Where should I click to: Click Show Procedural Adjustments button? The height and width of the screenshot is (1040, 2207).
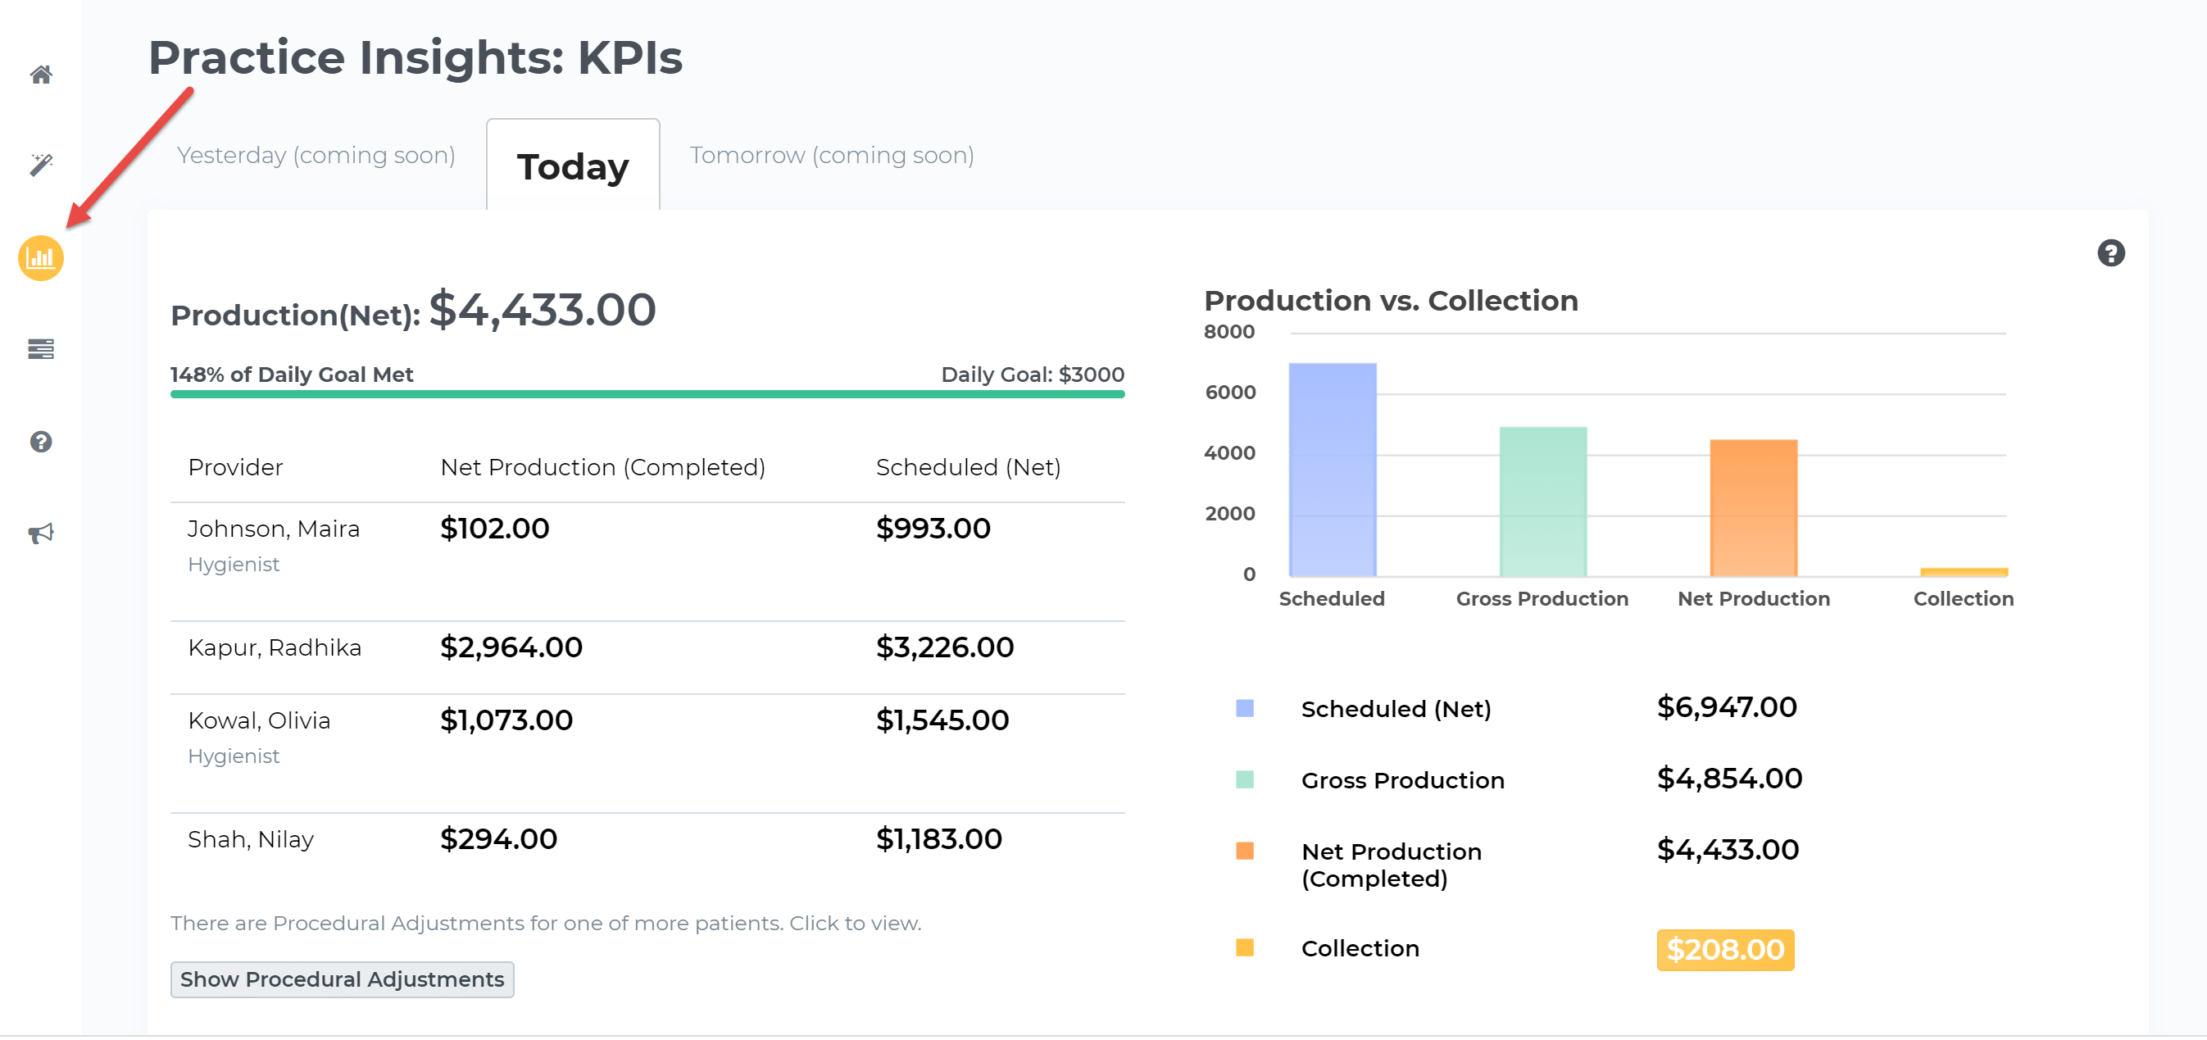(342, 980)
